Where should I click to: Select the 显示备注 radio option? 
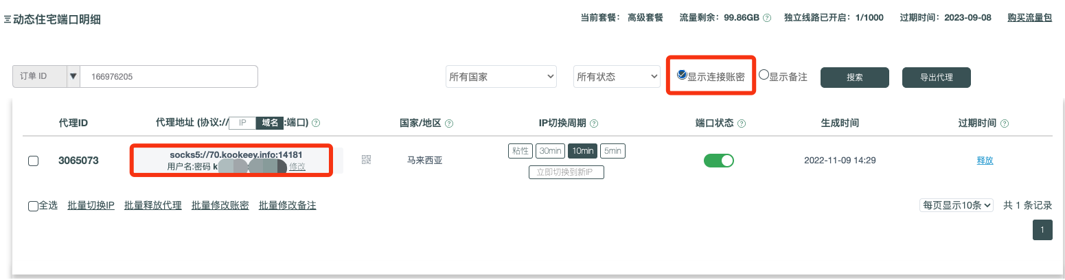(x=764, y=75)
